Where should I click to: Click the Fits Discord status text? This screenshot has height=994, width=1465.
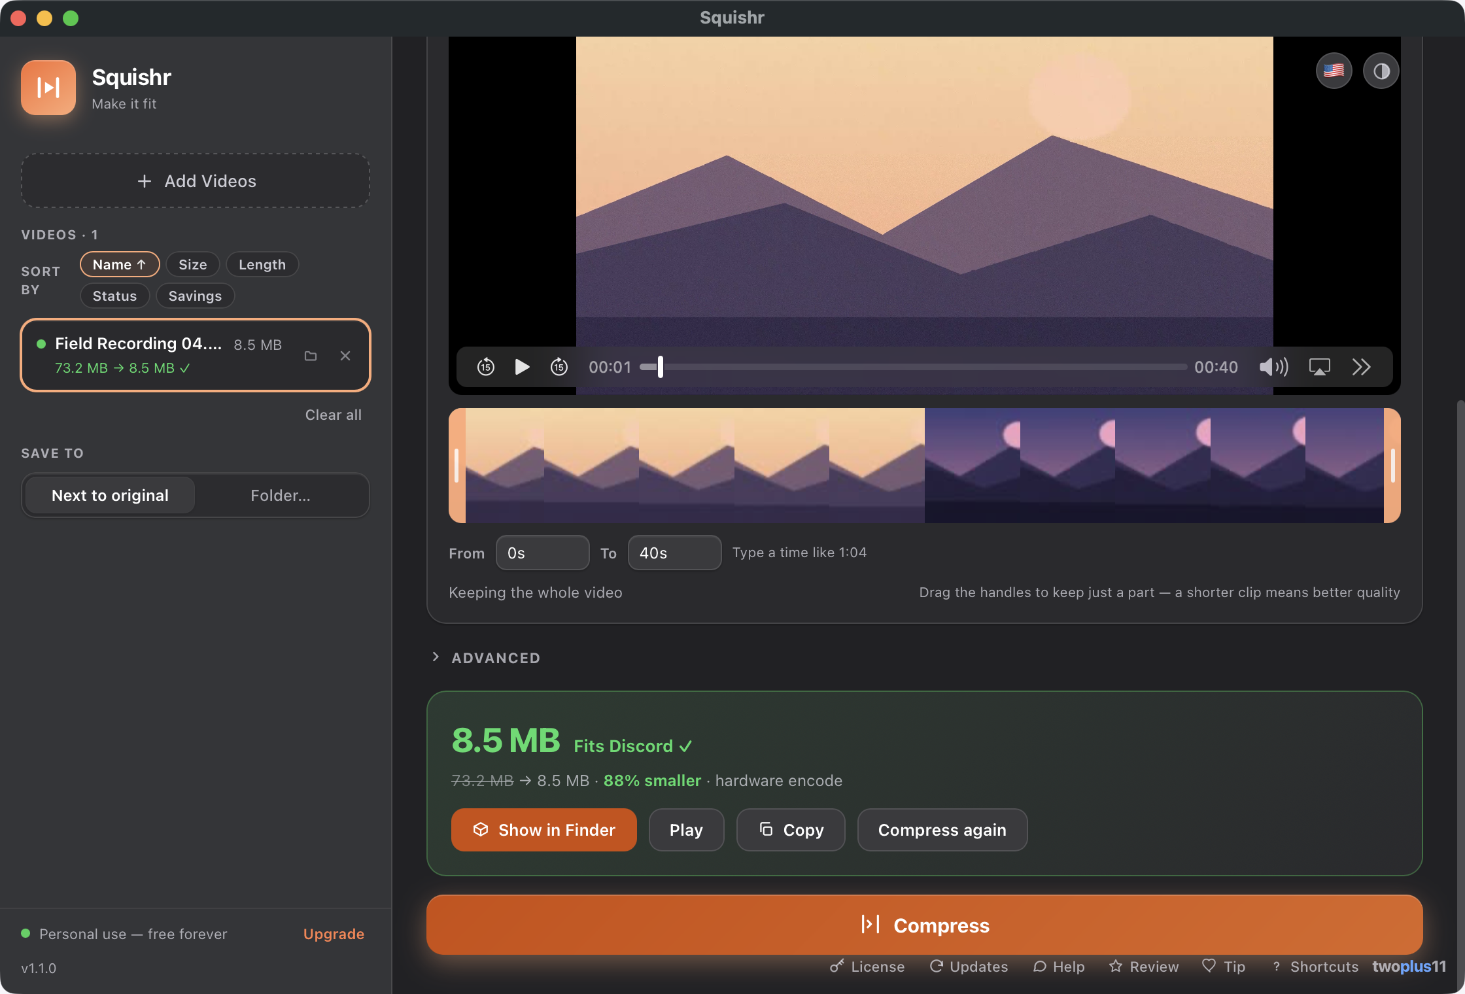coord(632,745)
